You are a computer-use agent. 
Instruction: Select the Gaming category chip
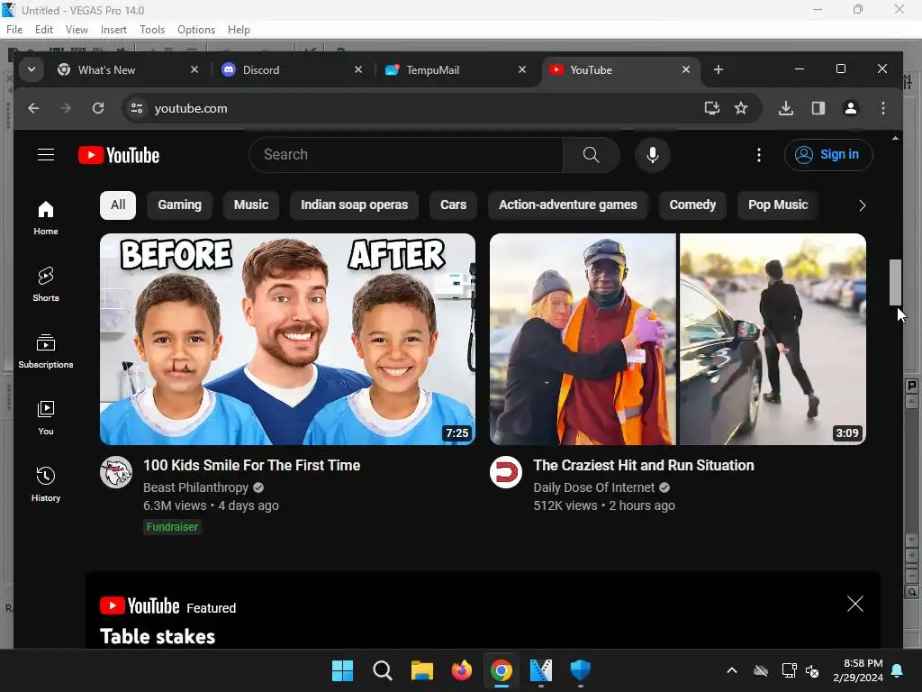pos(179,205)
